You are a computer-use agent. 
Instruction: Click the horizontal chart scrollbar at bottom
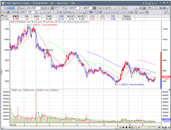[59, 127]
